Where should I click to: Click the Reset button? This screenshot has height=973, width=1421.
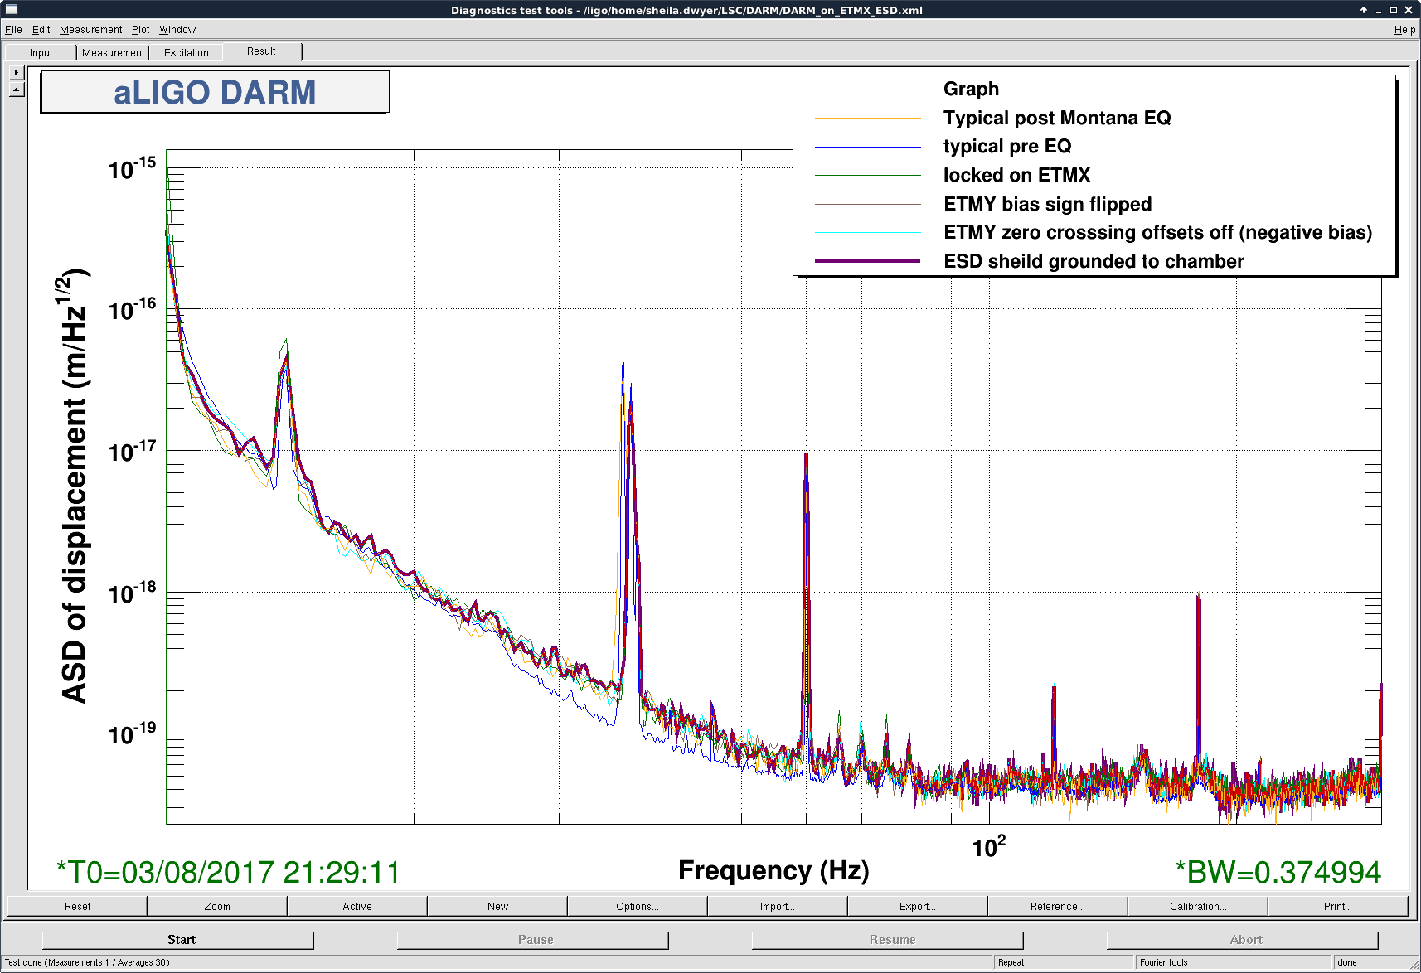click(77, 906)
